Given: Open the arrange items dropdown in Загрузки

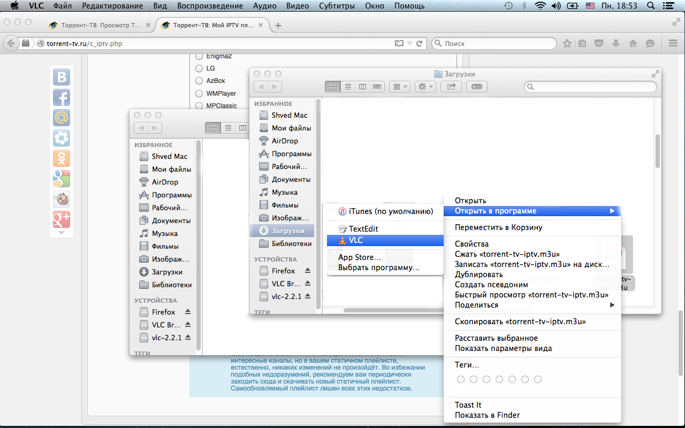Looking at the screenshot, I should tap(399, 86).
